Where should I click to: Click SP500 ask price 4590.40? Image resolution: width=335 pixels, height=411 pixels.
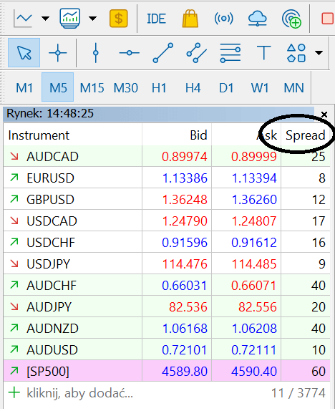[x=254, y=372]
